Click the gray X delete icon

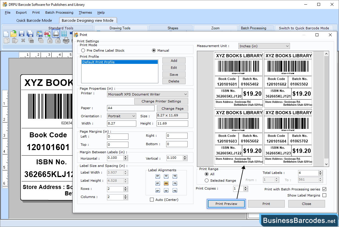[23, 40]
